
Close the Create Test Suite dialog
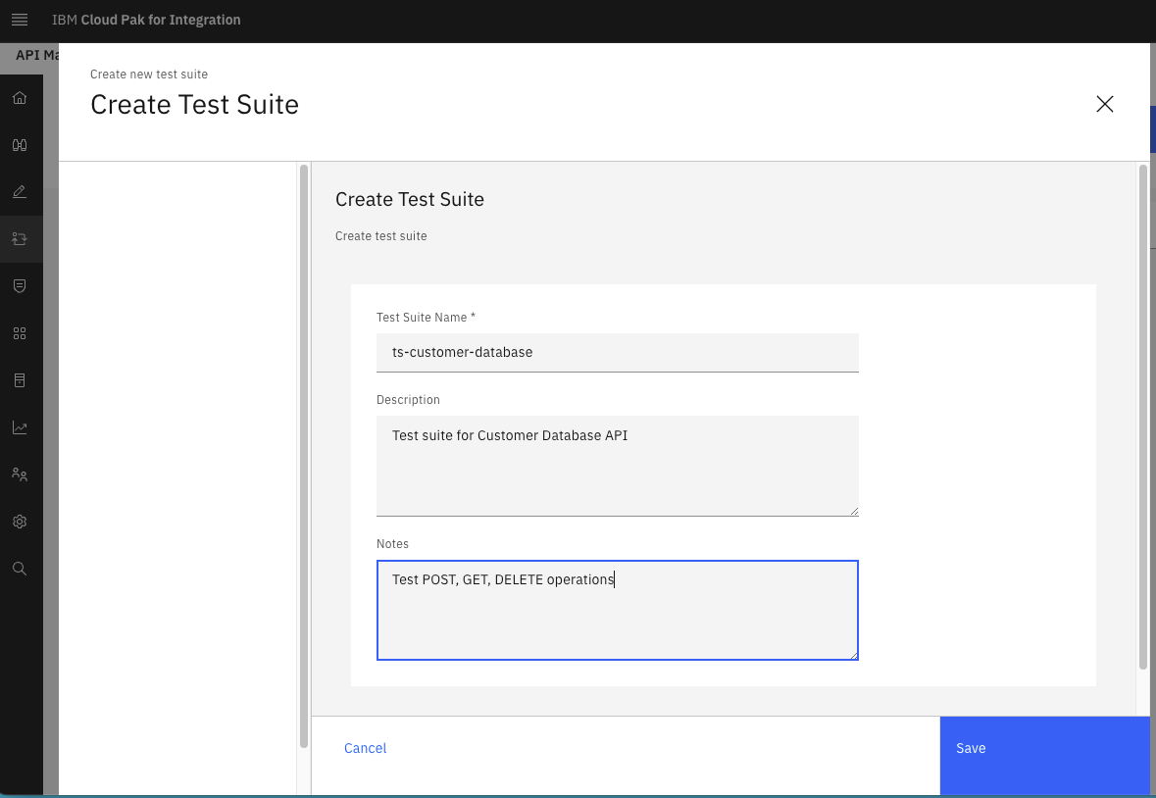click(1105, 104)
